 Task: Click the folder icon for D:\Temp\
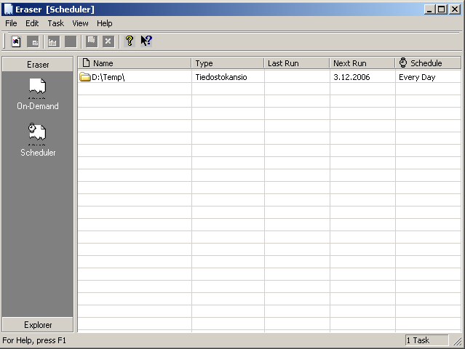[x=85, y=77]
